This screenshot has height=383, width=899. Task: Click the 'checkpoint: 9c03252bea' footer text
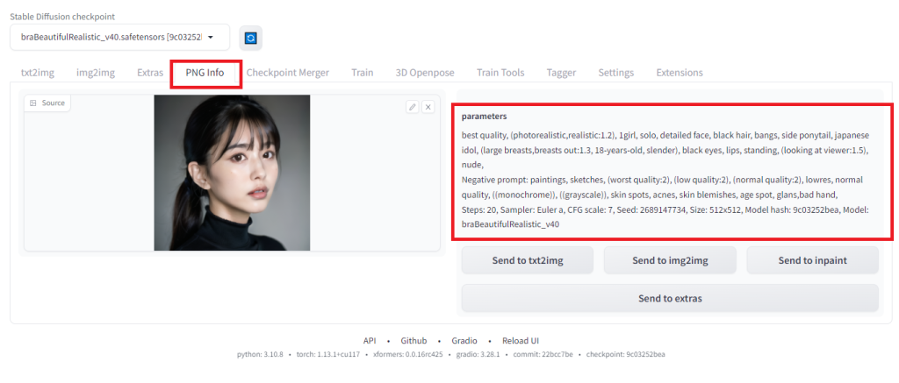[x=625, y=354]
